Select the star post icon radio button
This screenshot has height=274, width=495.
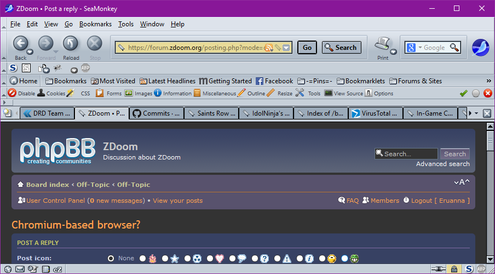165,259
